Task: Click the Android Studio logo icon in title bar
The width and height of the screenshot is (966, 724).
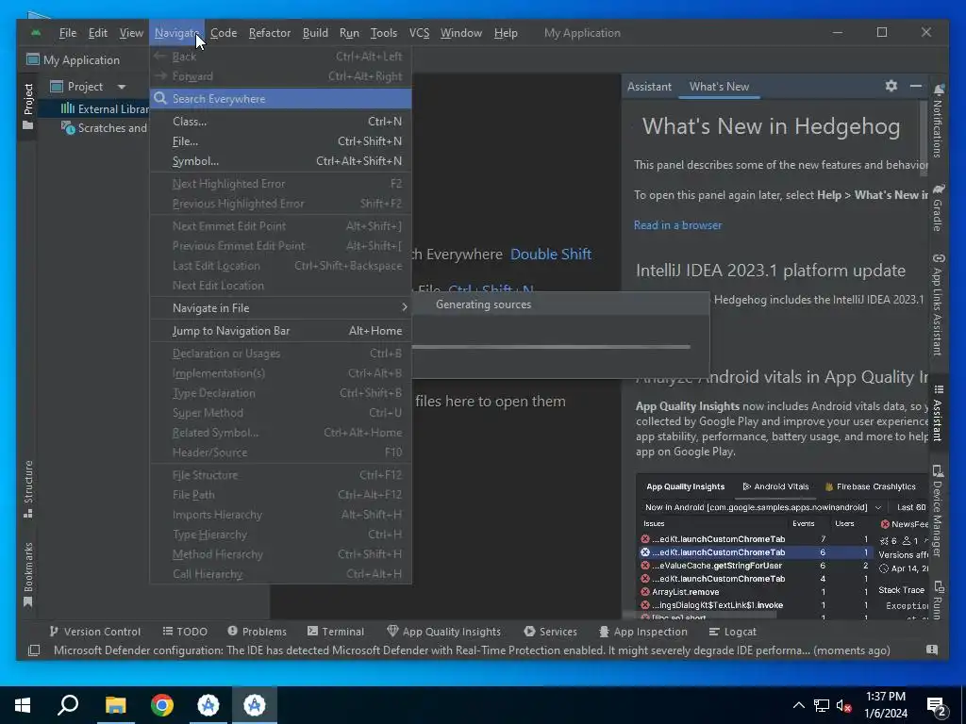Action: [x=36, y=33]
